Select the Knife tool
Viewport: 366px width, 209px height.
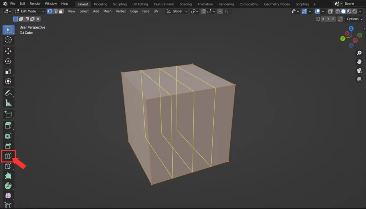[x=8, y=166]
